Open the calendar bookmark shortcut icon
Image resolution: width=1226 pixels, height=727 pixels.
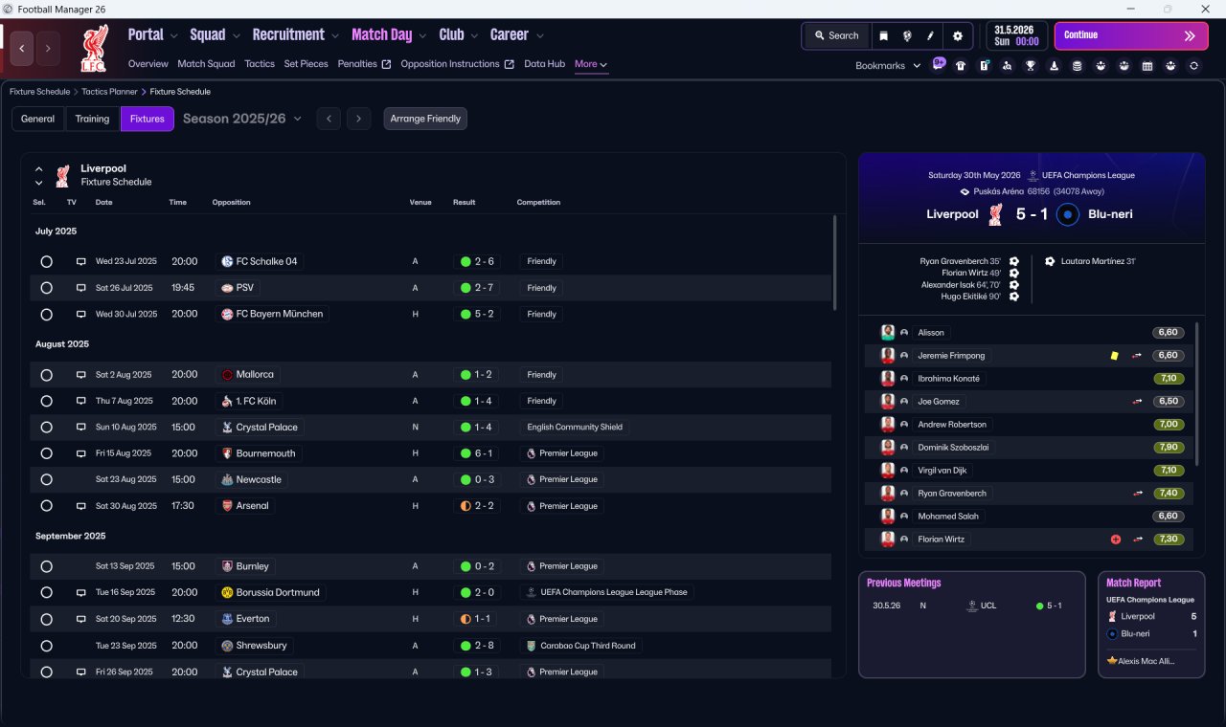coord(1147,66)
